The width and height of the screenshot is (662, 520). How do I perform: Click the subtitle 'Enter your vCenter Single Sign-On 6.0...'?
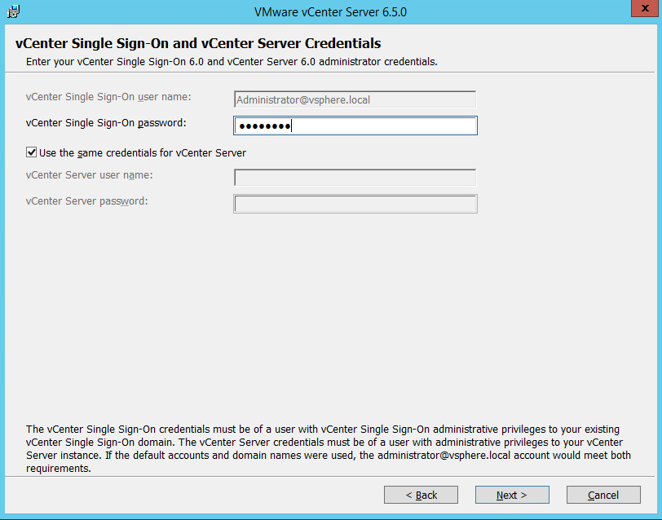click(232, 62)
